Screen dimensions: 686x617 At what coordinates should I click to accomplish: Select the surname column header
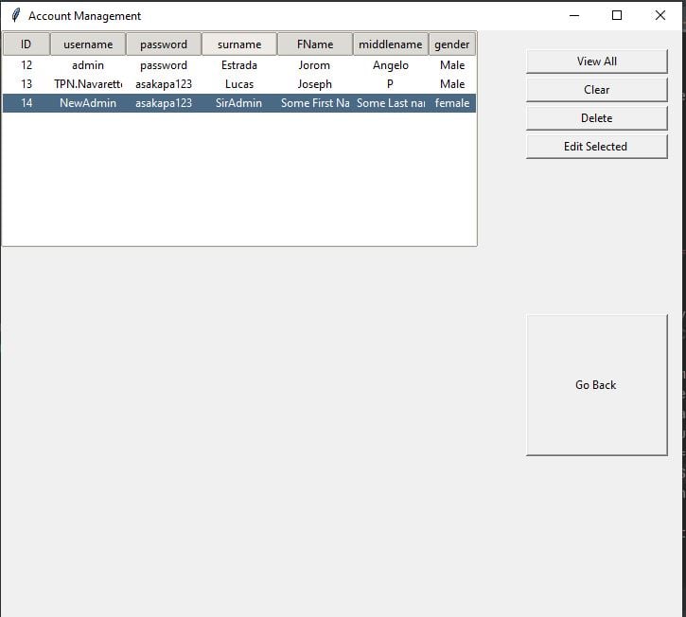239,44
